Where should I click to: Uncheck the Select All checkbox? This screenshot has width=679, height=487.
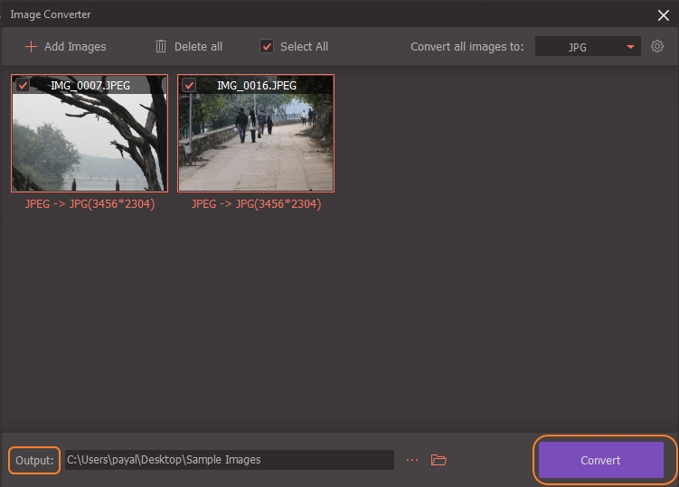click(267, 46)
